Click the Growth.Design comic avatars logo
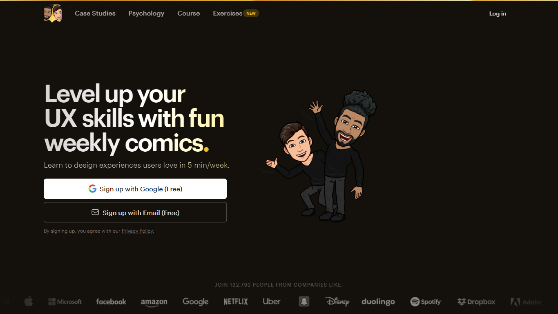The width and height of the screenshot is (558, 314). coord(53,13)
